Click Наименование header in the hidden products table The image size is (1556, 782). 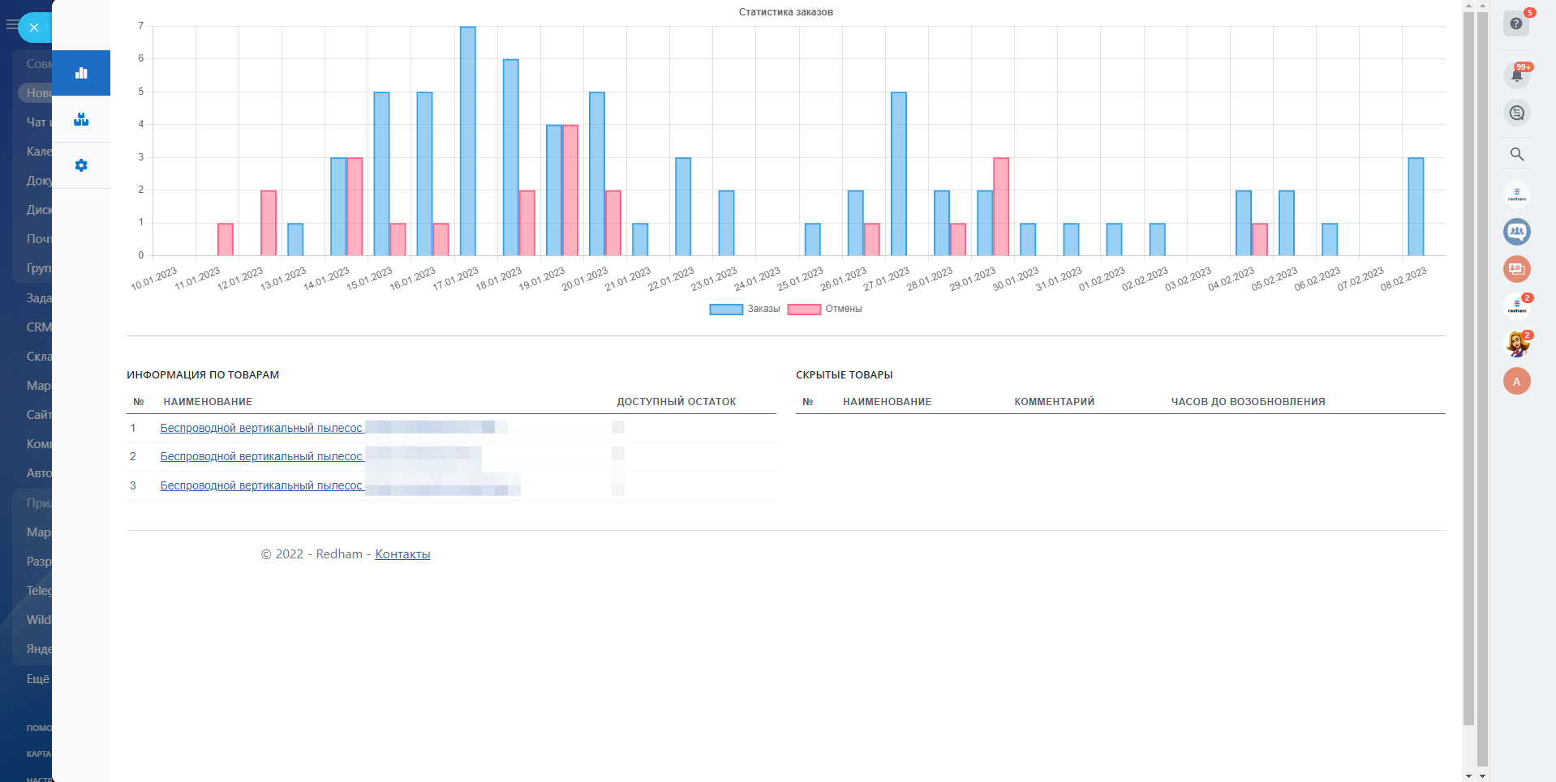pyautogui.click(x=888, y=402)
